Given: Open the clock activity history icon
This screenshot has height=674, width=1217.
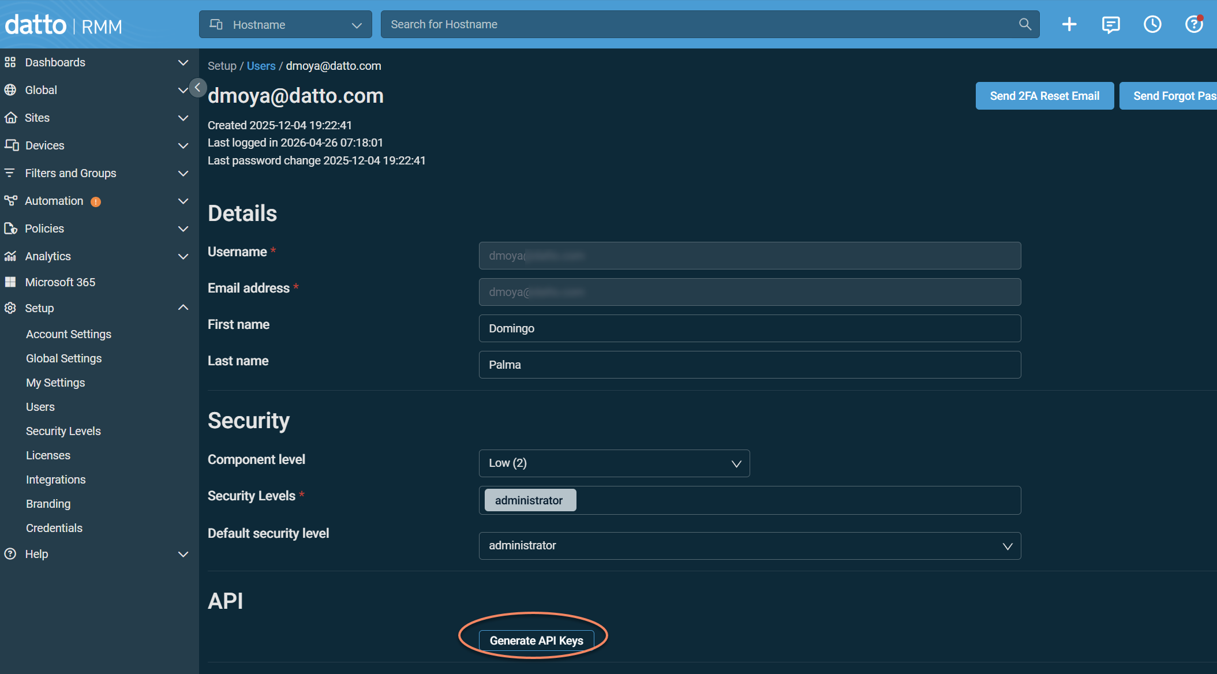Looking at the screenshot, I should coord(1152,24).
